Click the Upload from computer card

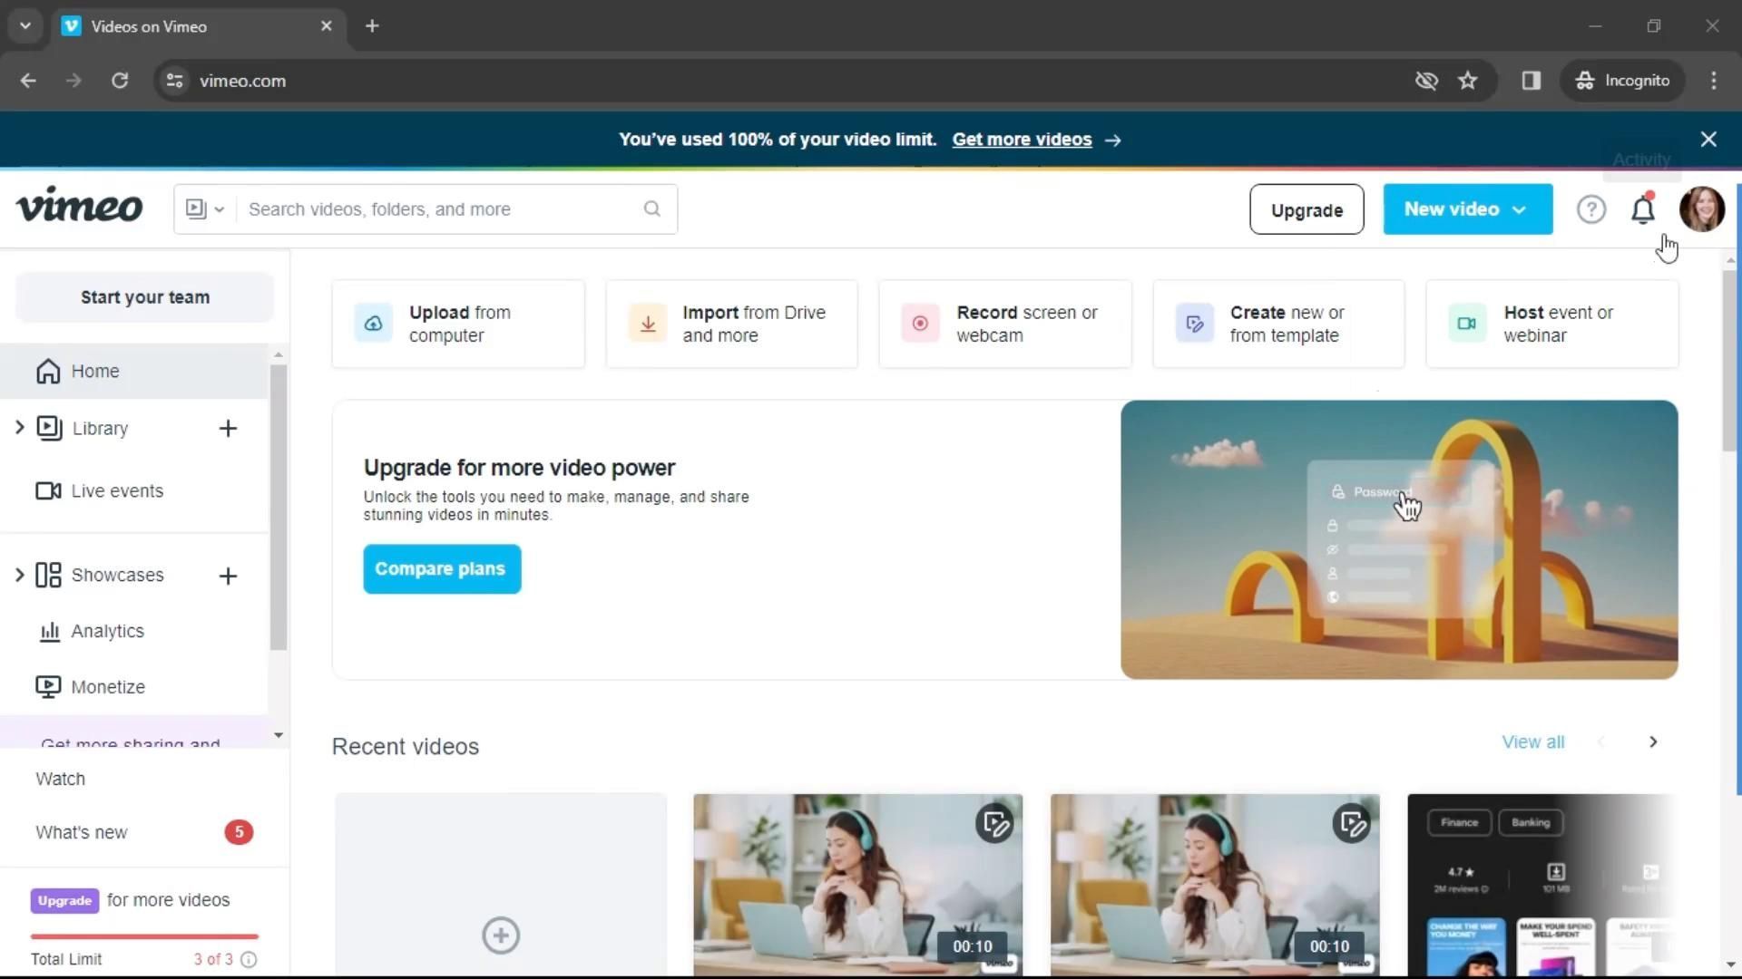458,324
